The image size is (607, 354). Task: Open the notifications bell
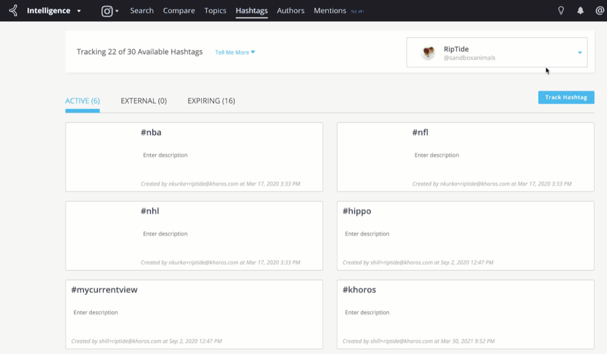pyautogui.click(x=580, y=11)
